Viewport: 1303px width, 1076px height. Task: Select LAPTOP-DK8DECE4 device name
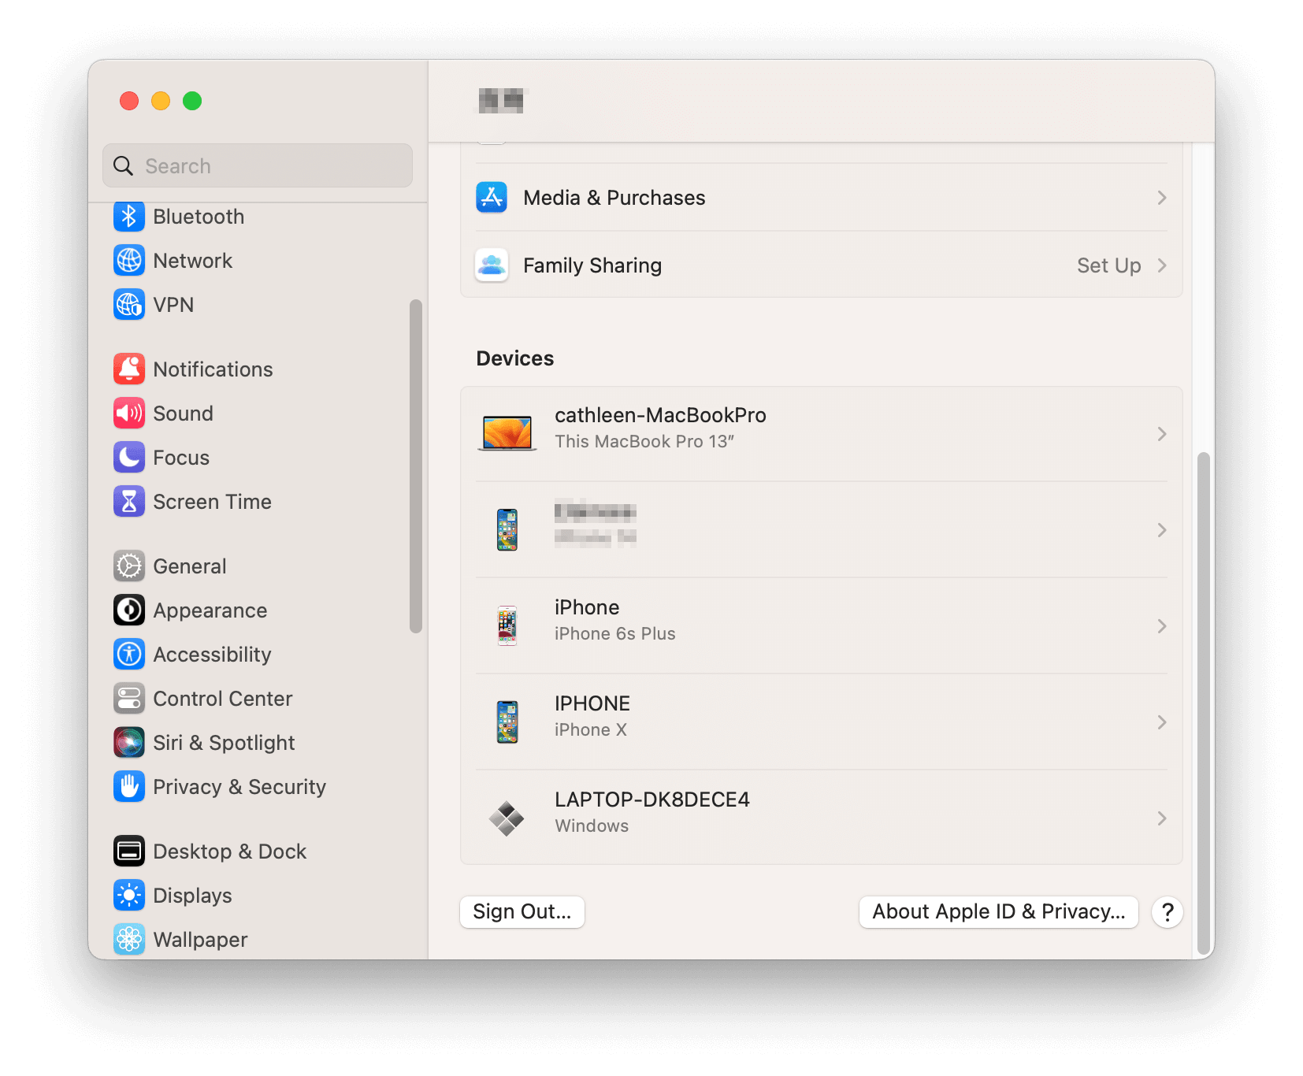coord(652,800)
